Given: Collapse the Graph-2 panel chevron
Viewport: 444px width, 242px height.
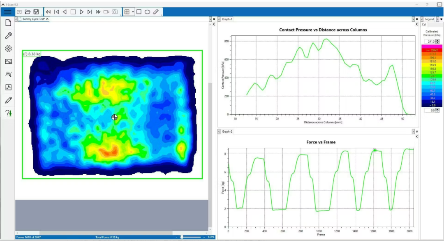Looking at the screenshot, I should point(417,136).
